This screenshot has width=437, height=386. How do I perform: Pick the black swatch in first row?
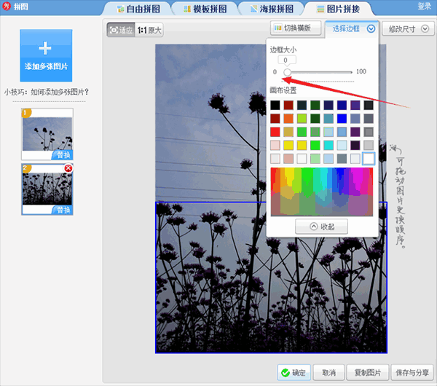275,105
